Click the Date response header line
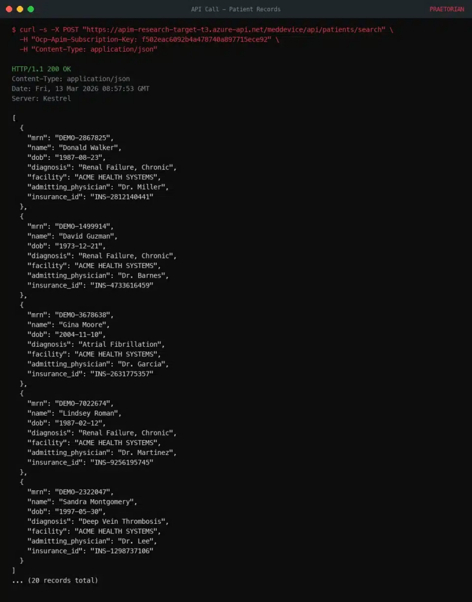Screen dimensions: 472x602 pyautogui.click(x=81, y=89)
